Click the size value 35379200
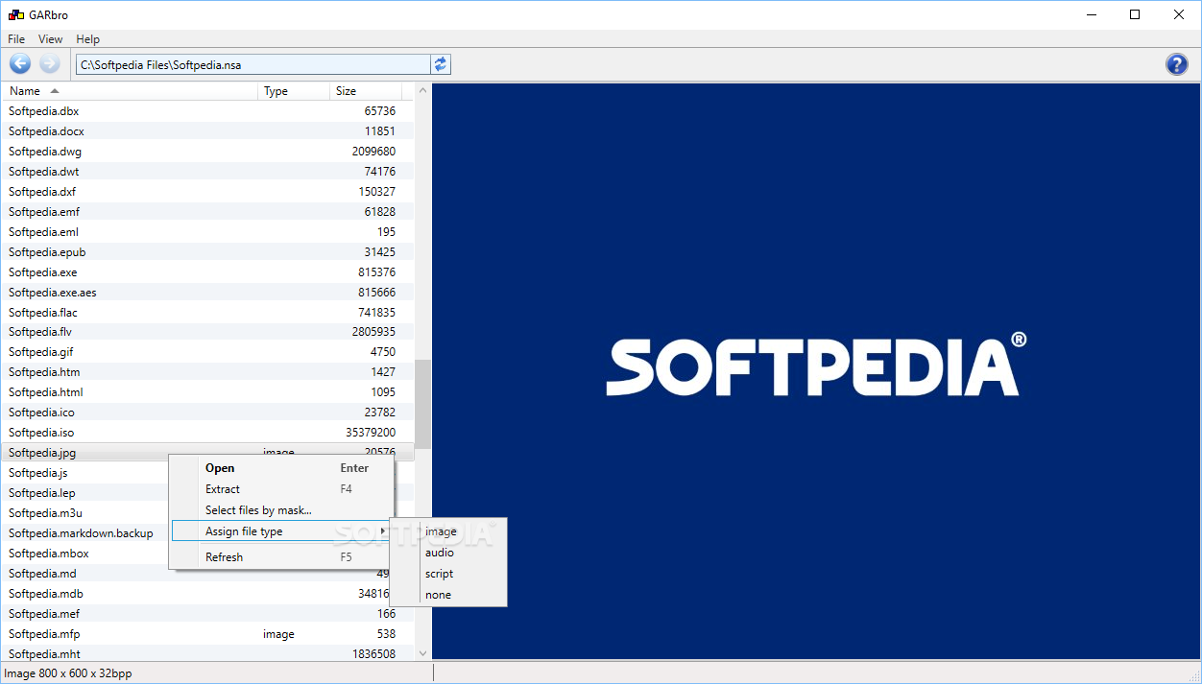Image resolution: width=1202 pixels, height=684 pixels. (x=371, y=433)
